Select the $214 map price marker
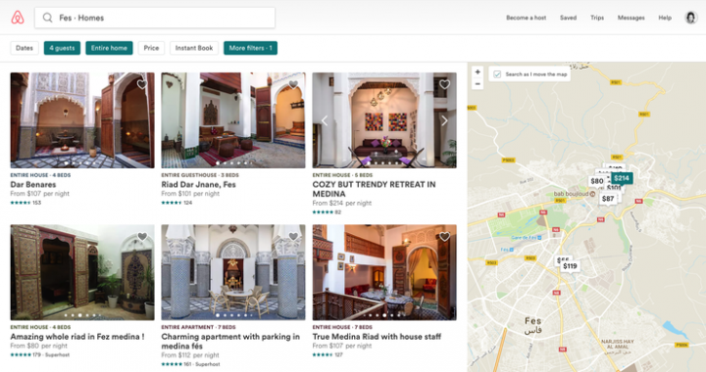Image resolution: width=706 pixels, height=372 pixels. [622, 178]
